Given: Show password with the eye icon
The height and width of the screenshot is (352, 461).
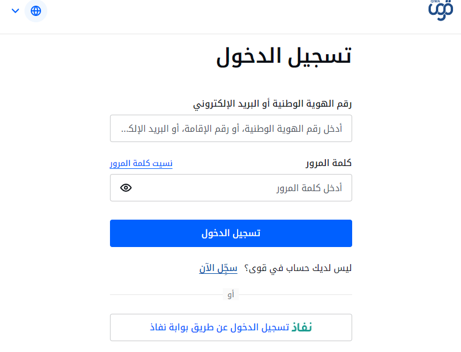Looking at the screenshot, I should tap(126, 188).
